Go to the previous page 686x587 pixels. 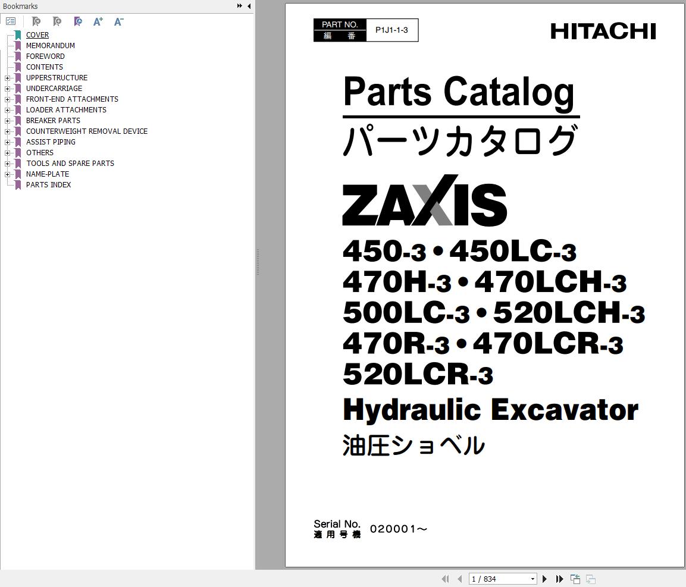[459, 579]
